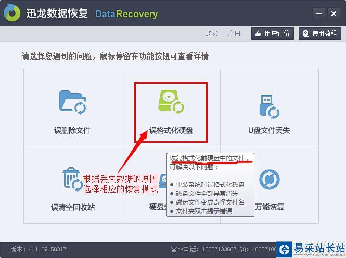Click the 易采站长站 watermark logo
The height and width of the screenshot is (258, 346).
click(311, 249)
